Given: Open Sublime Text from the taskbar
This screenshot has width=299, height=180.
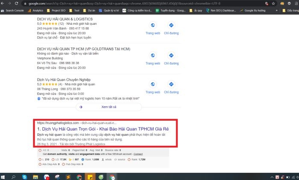Looking at the screenshot, I should [68, 177].
